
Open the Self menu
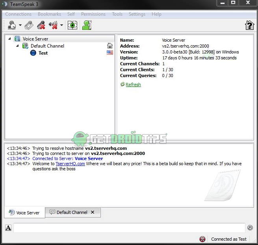point(71,14)
